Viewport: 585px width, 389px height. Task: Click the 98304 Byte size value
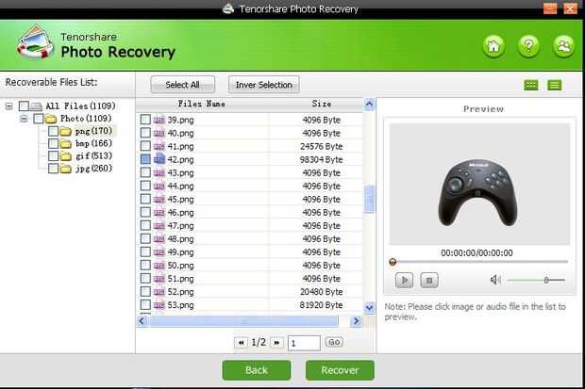[x=321, y=159]
